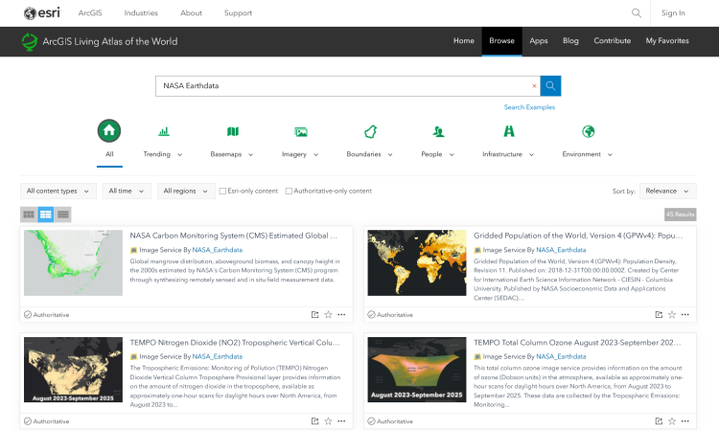719x431 pixels.
Task: Choose the Boundaries shape icon
Action: (370, 132)
